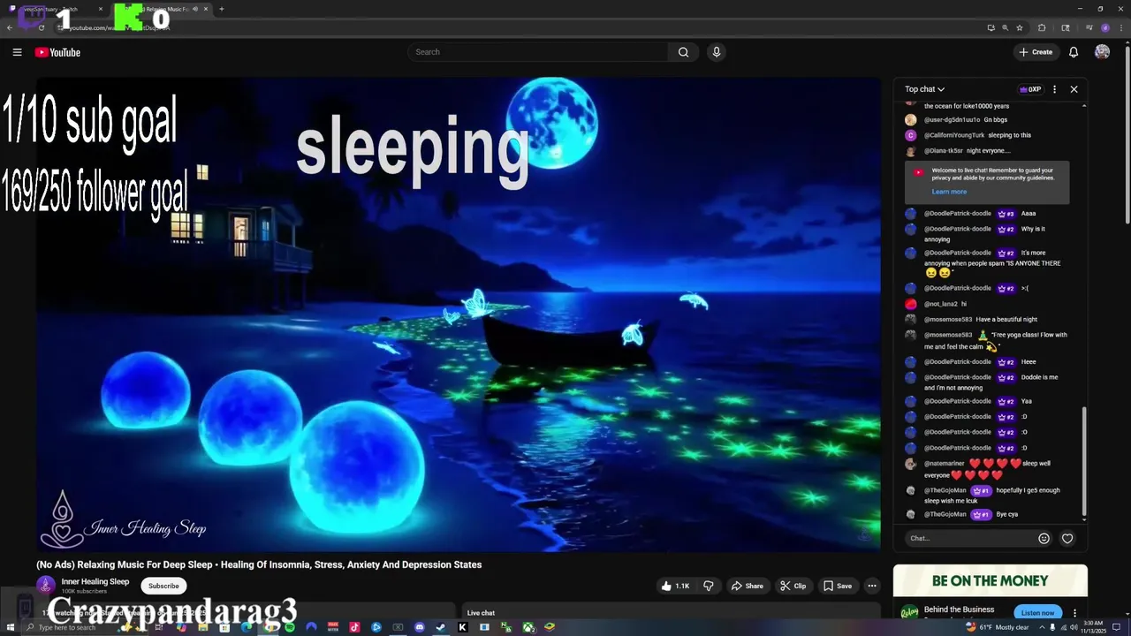Click Listen now on the ad

point(1037,612)
